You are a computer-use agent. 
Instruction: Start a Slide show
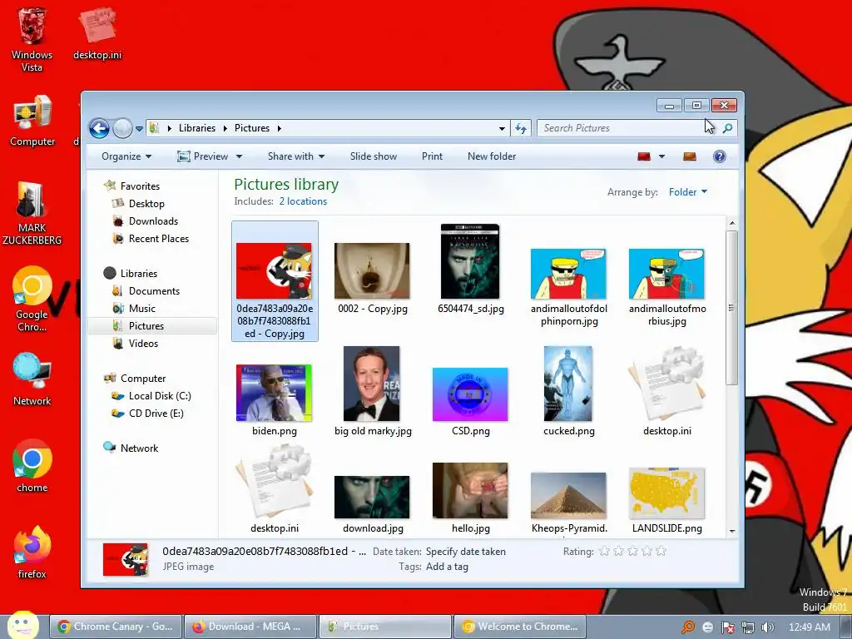[x=374, y=156]
